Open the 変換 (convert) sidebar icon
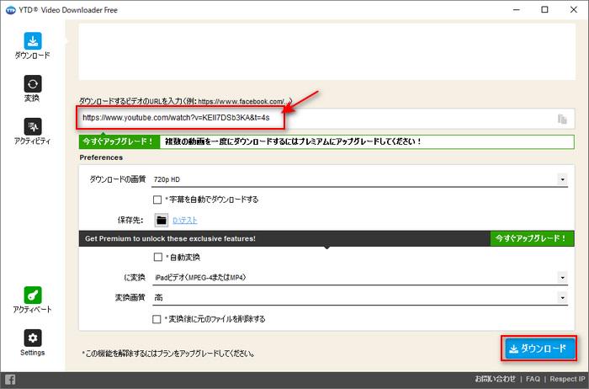This screenshot has width=589, height=389. 33,84
